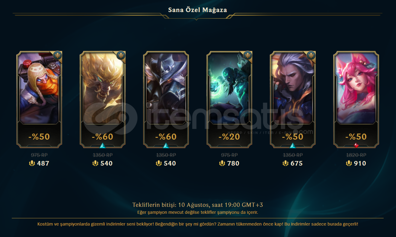Click red gem icon under pink fox-girl card

[x=356, y=146]
